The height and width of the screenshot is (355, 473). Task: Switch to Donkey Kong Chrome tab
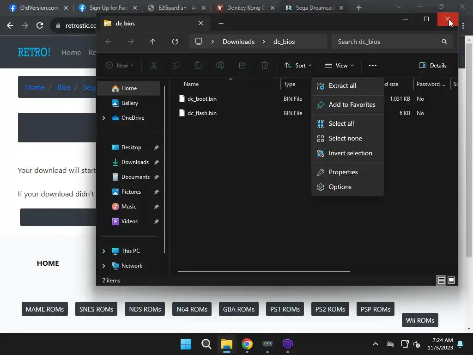(245, 8)
